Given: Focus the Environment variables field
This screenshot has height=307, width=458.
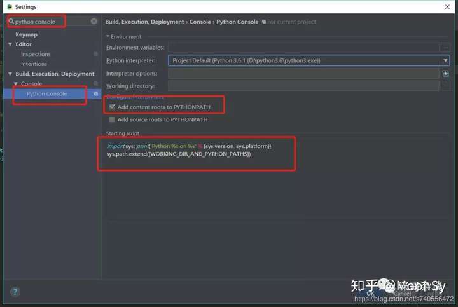Looking at the screenshot, I should tap(303, 48).
